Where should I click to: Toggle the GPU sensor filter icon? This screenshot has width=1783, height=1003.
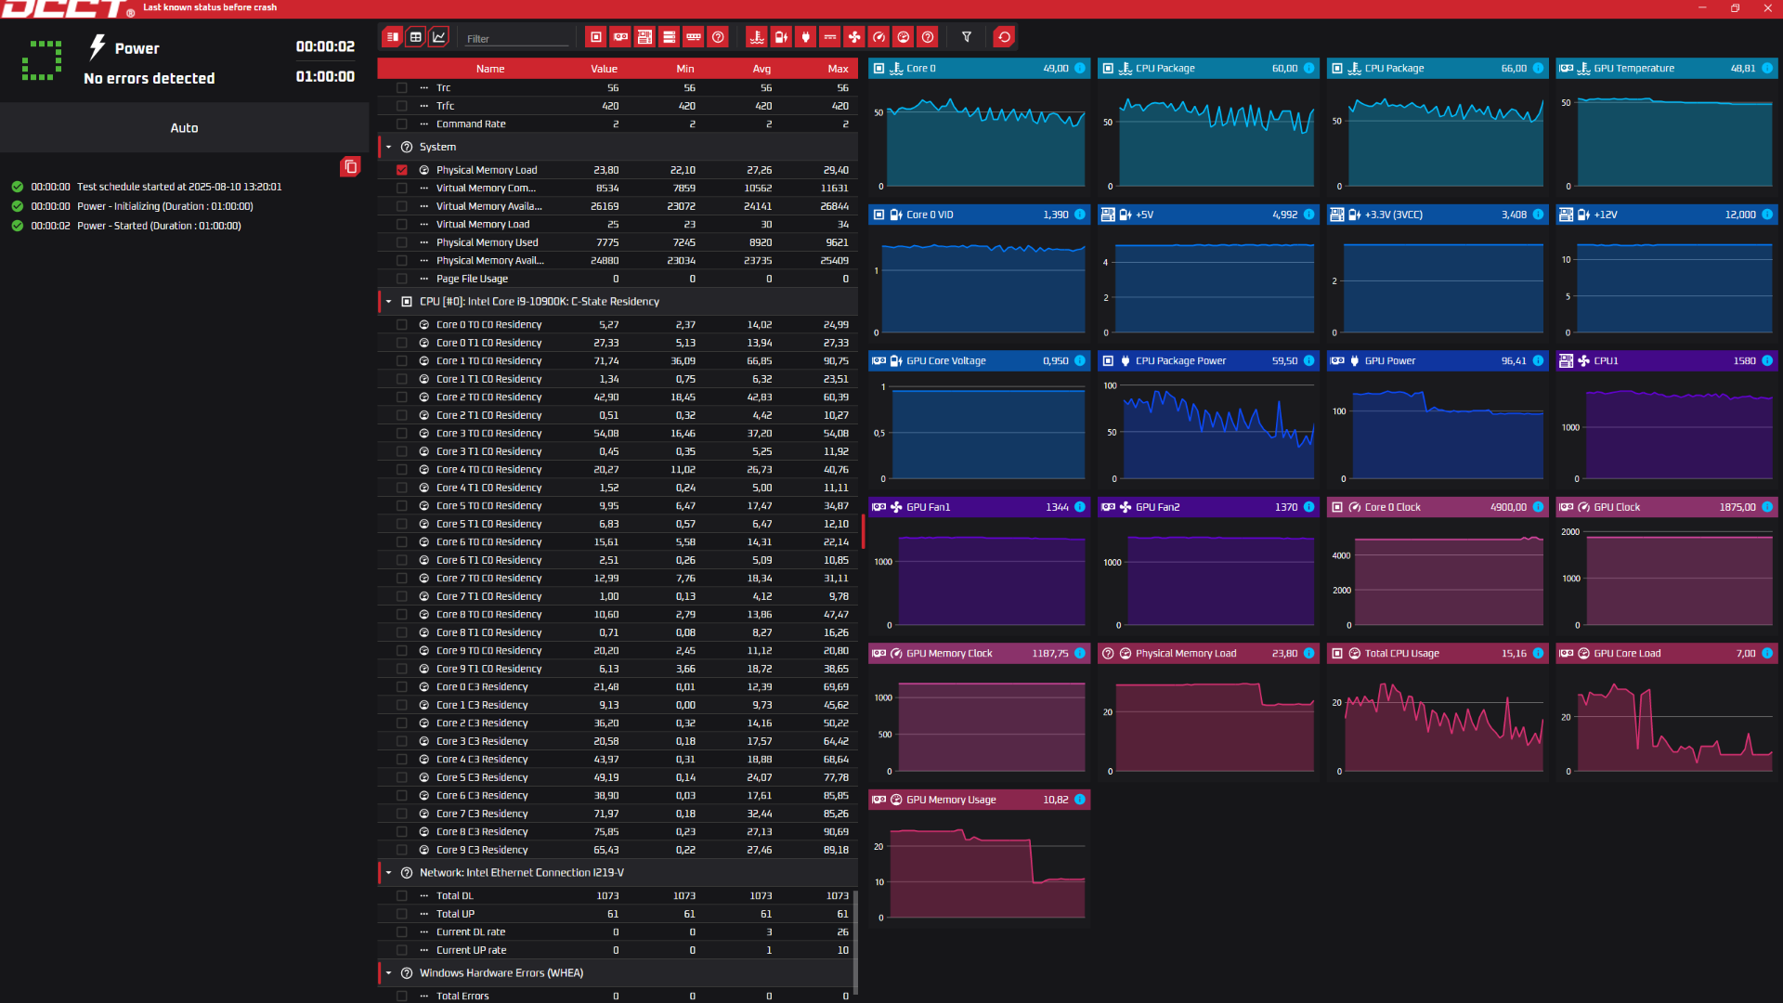pyautogui.click(x=620, y=37)
